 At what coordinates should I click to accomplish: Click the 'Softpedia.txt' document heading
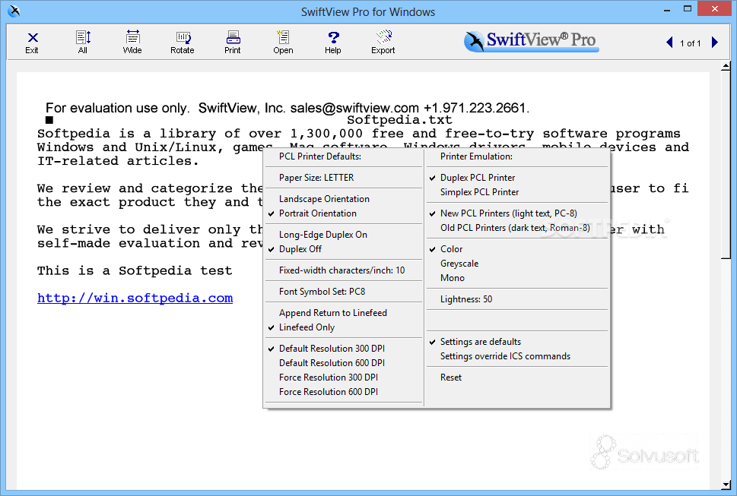coord(399,120)
